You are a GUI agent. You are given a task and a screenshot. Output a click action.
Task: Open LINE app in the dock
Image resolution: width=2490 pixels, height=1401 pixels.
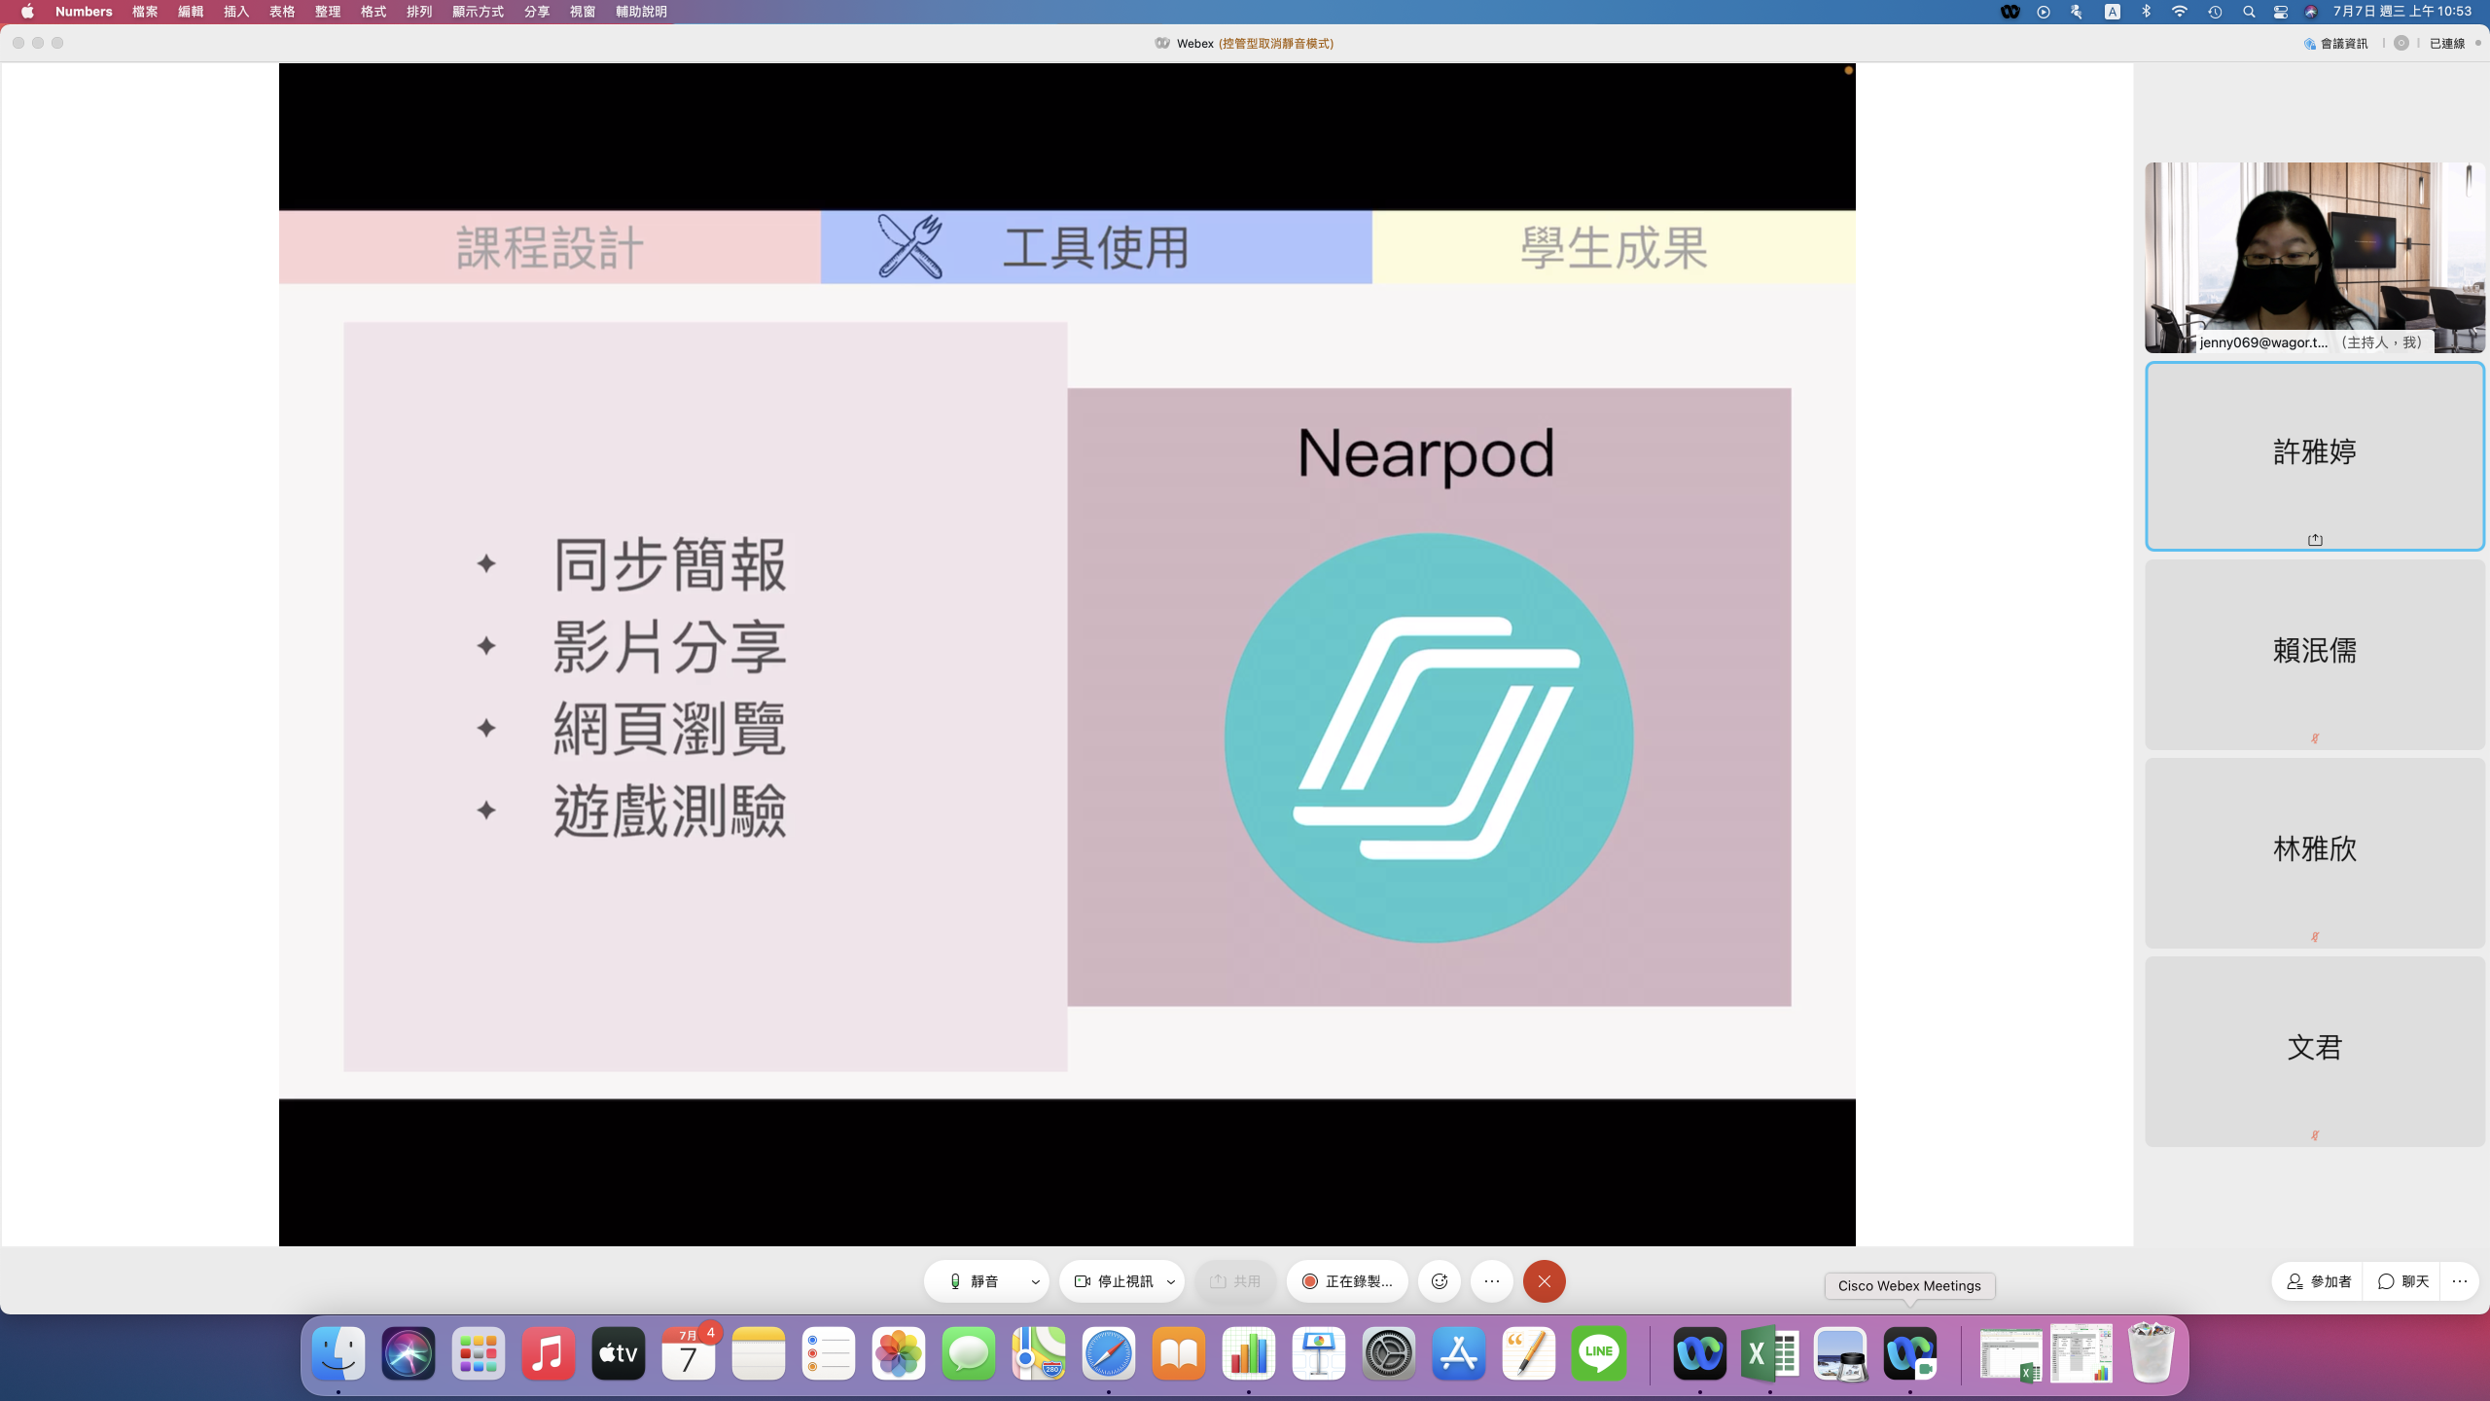click(1598, 1353)
